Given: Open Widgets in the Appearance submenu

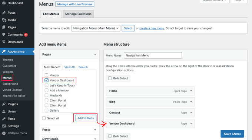Looking at the screenshot, I should pyautogui.click(x=8, y=72).
